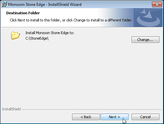Click the window title 'Monsoon Stone Edge - InstallShield Wizard'

click(45, 5)
